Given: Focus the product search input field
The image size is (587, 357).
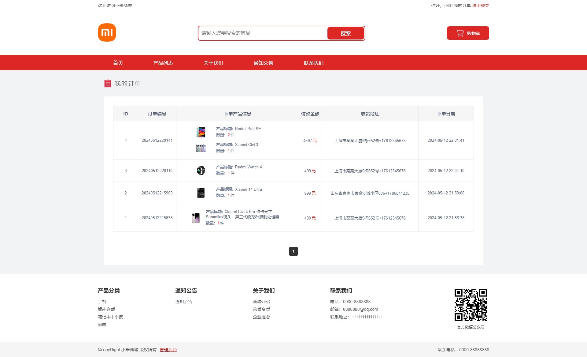Looking at the screenshot, I should point(263,33).
